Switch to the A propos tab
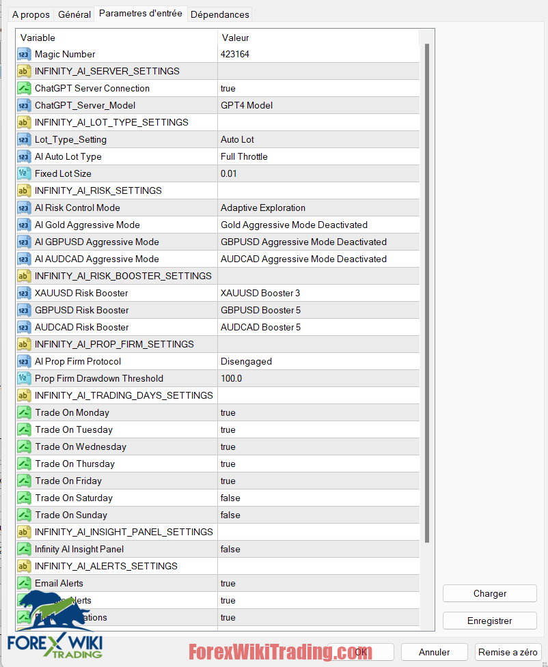 [31, 14]
